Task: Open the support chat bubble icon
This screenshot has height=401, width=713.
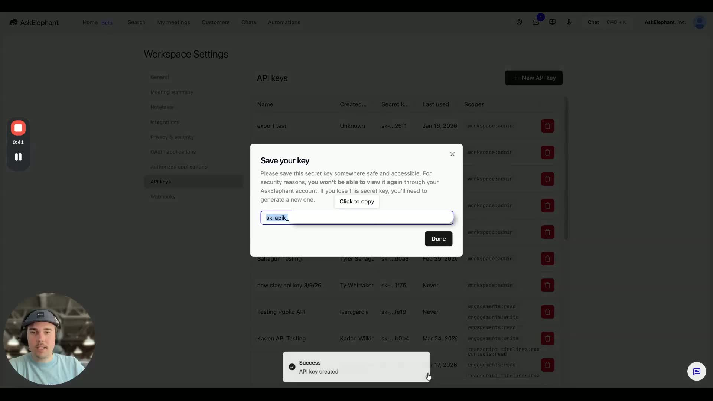Action: (697, 371)
